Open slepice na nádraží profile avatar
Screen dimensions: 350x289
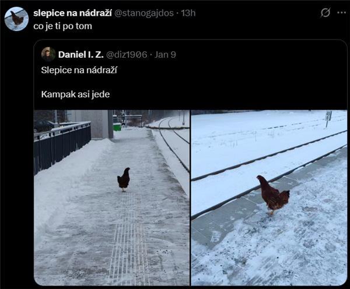point(16,19)
